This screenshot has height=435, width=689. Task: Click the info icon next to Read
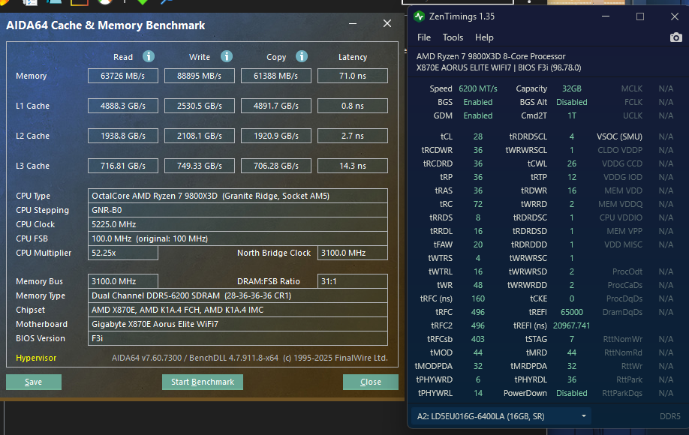149,56
